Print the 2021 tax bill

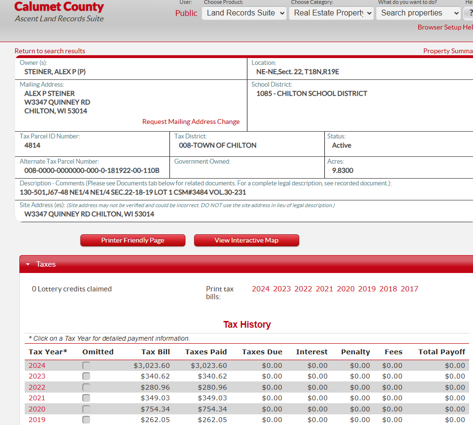(x=324, y=289)
